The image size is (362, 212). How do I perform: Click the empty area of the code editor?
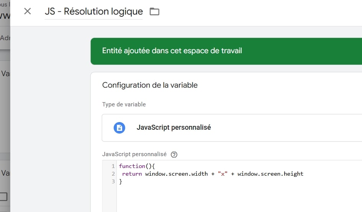(239, 198)
